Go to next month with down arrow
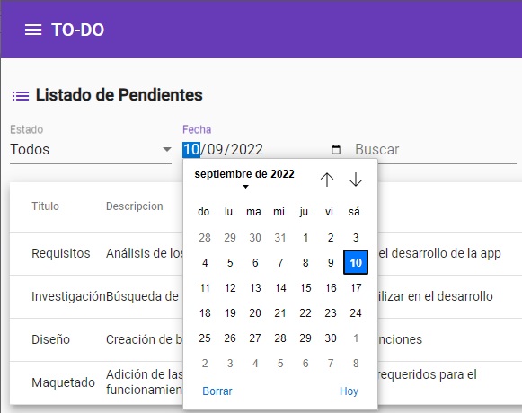 tap(356, 180)
